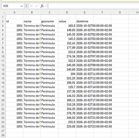Viewport: 139px width, 138px height.
Task: Select cell with value 322,9
Action: (x=67, y=61)
